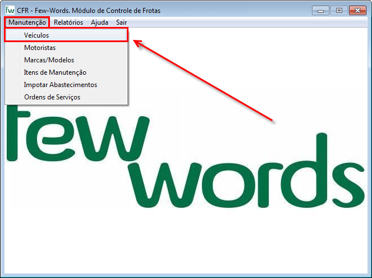Viewport: 372px width, 278px height.
Task: Minimize the CFR Few-Words window
Action: (x=320, y=11)
